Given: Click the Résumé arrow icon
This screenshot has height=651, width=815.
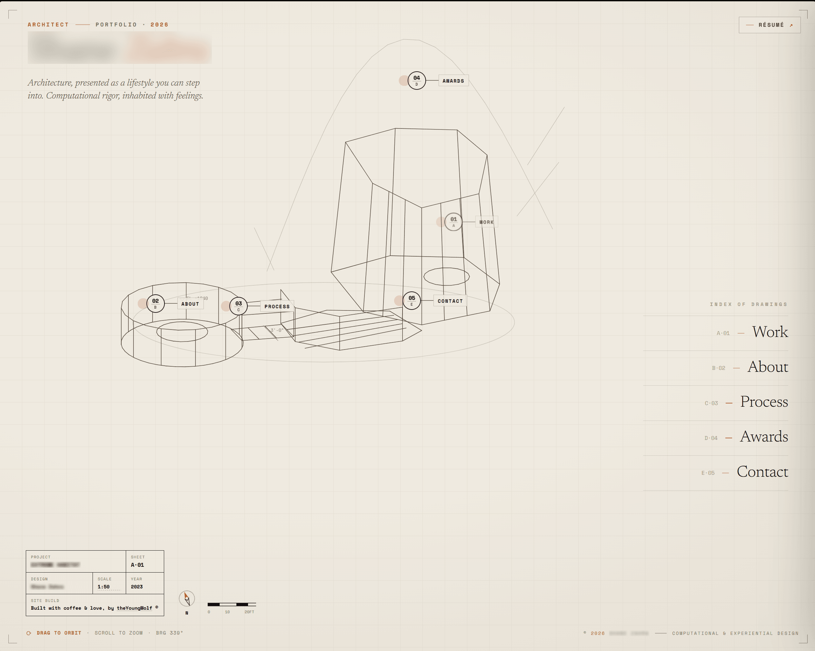Looking at the screenshot, I should [791, 25].
